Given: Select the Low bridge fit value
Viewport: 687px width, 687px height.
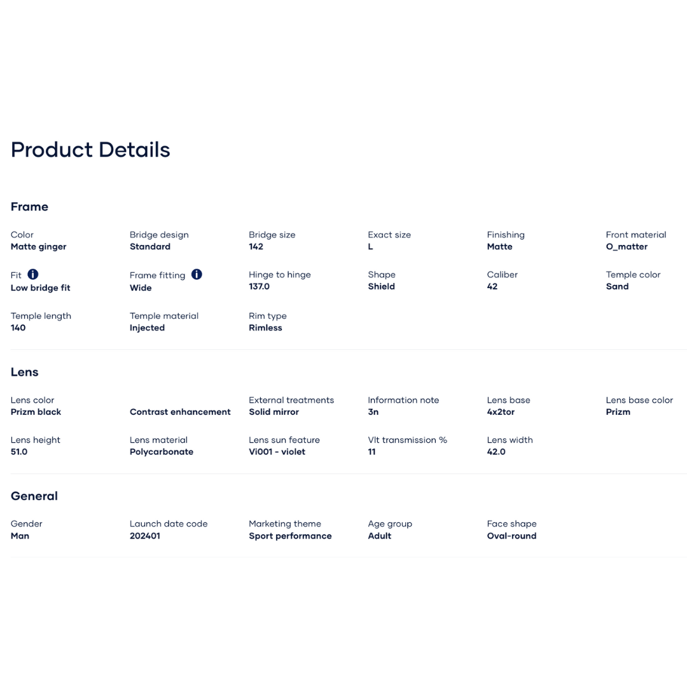Looking at the screenshot, I should tap(41, 288).
